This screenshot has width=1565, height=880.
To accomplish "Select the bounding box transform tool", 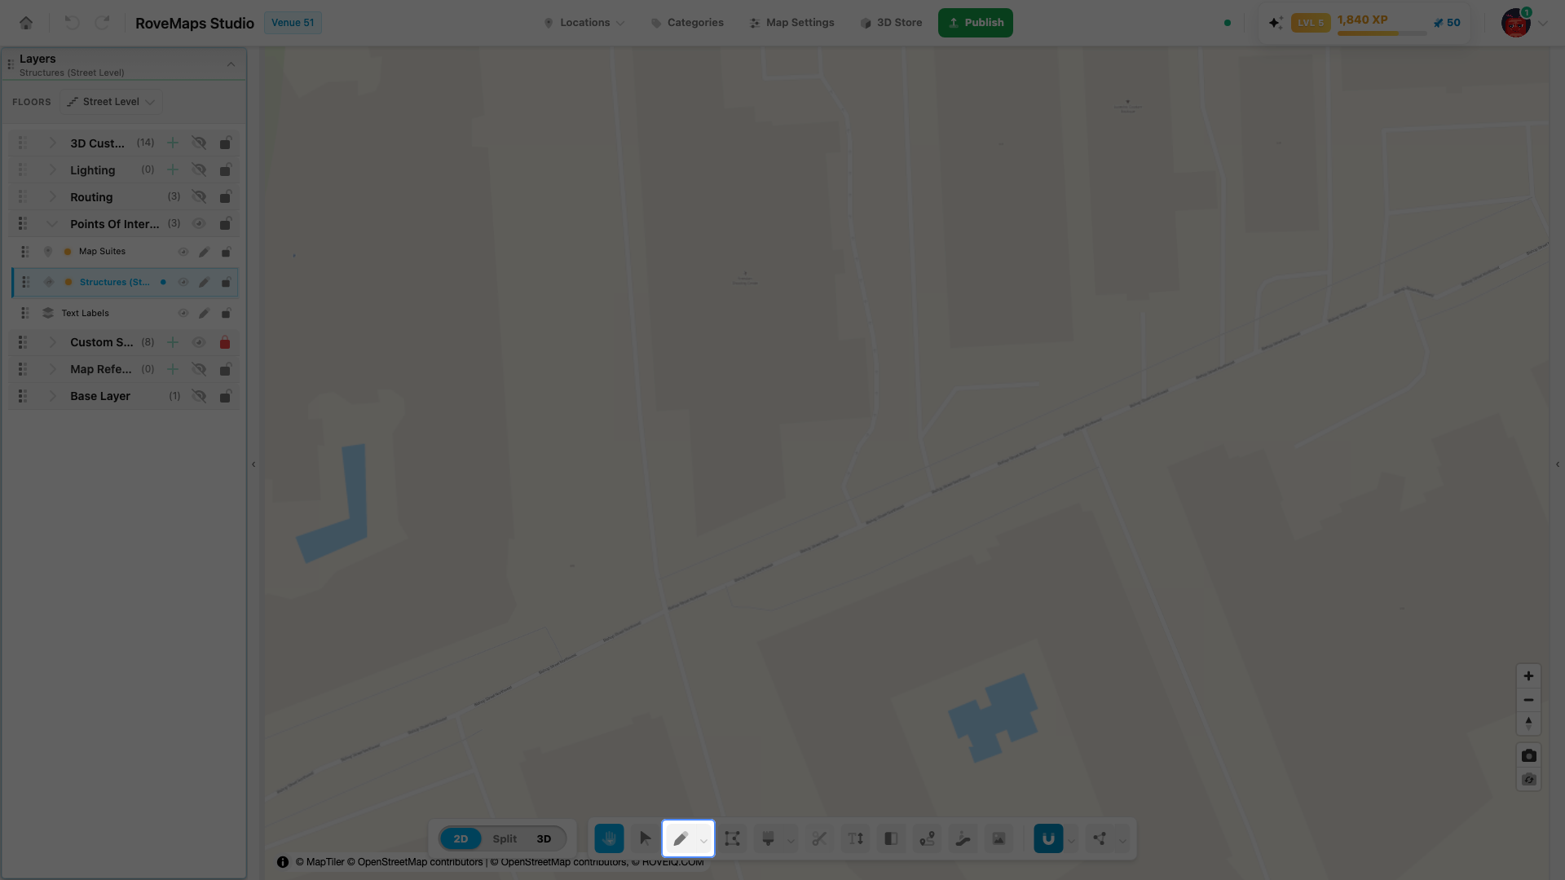I will click(x=732, y=838).
